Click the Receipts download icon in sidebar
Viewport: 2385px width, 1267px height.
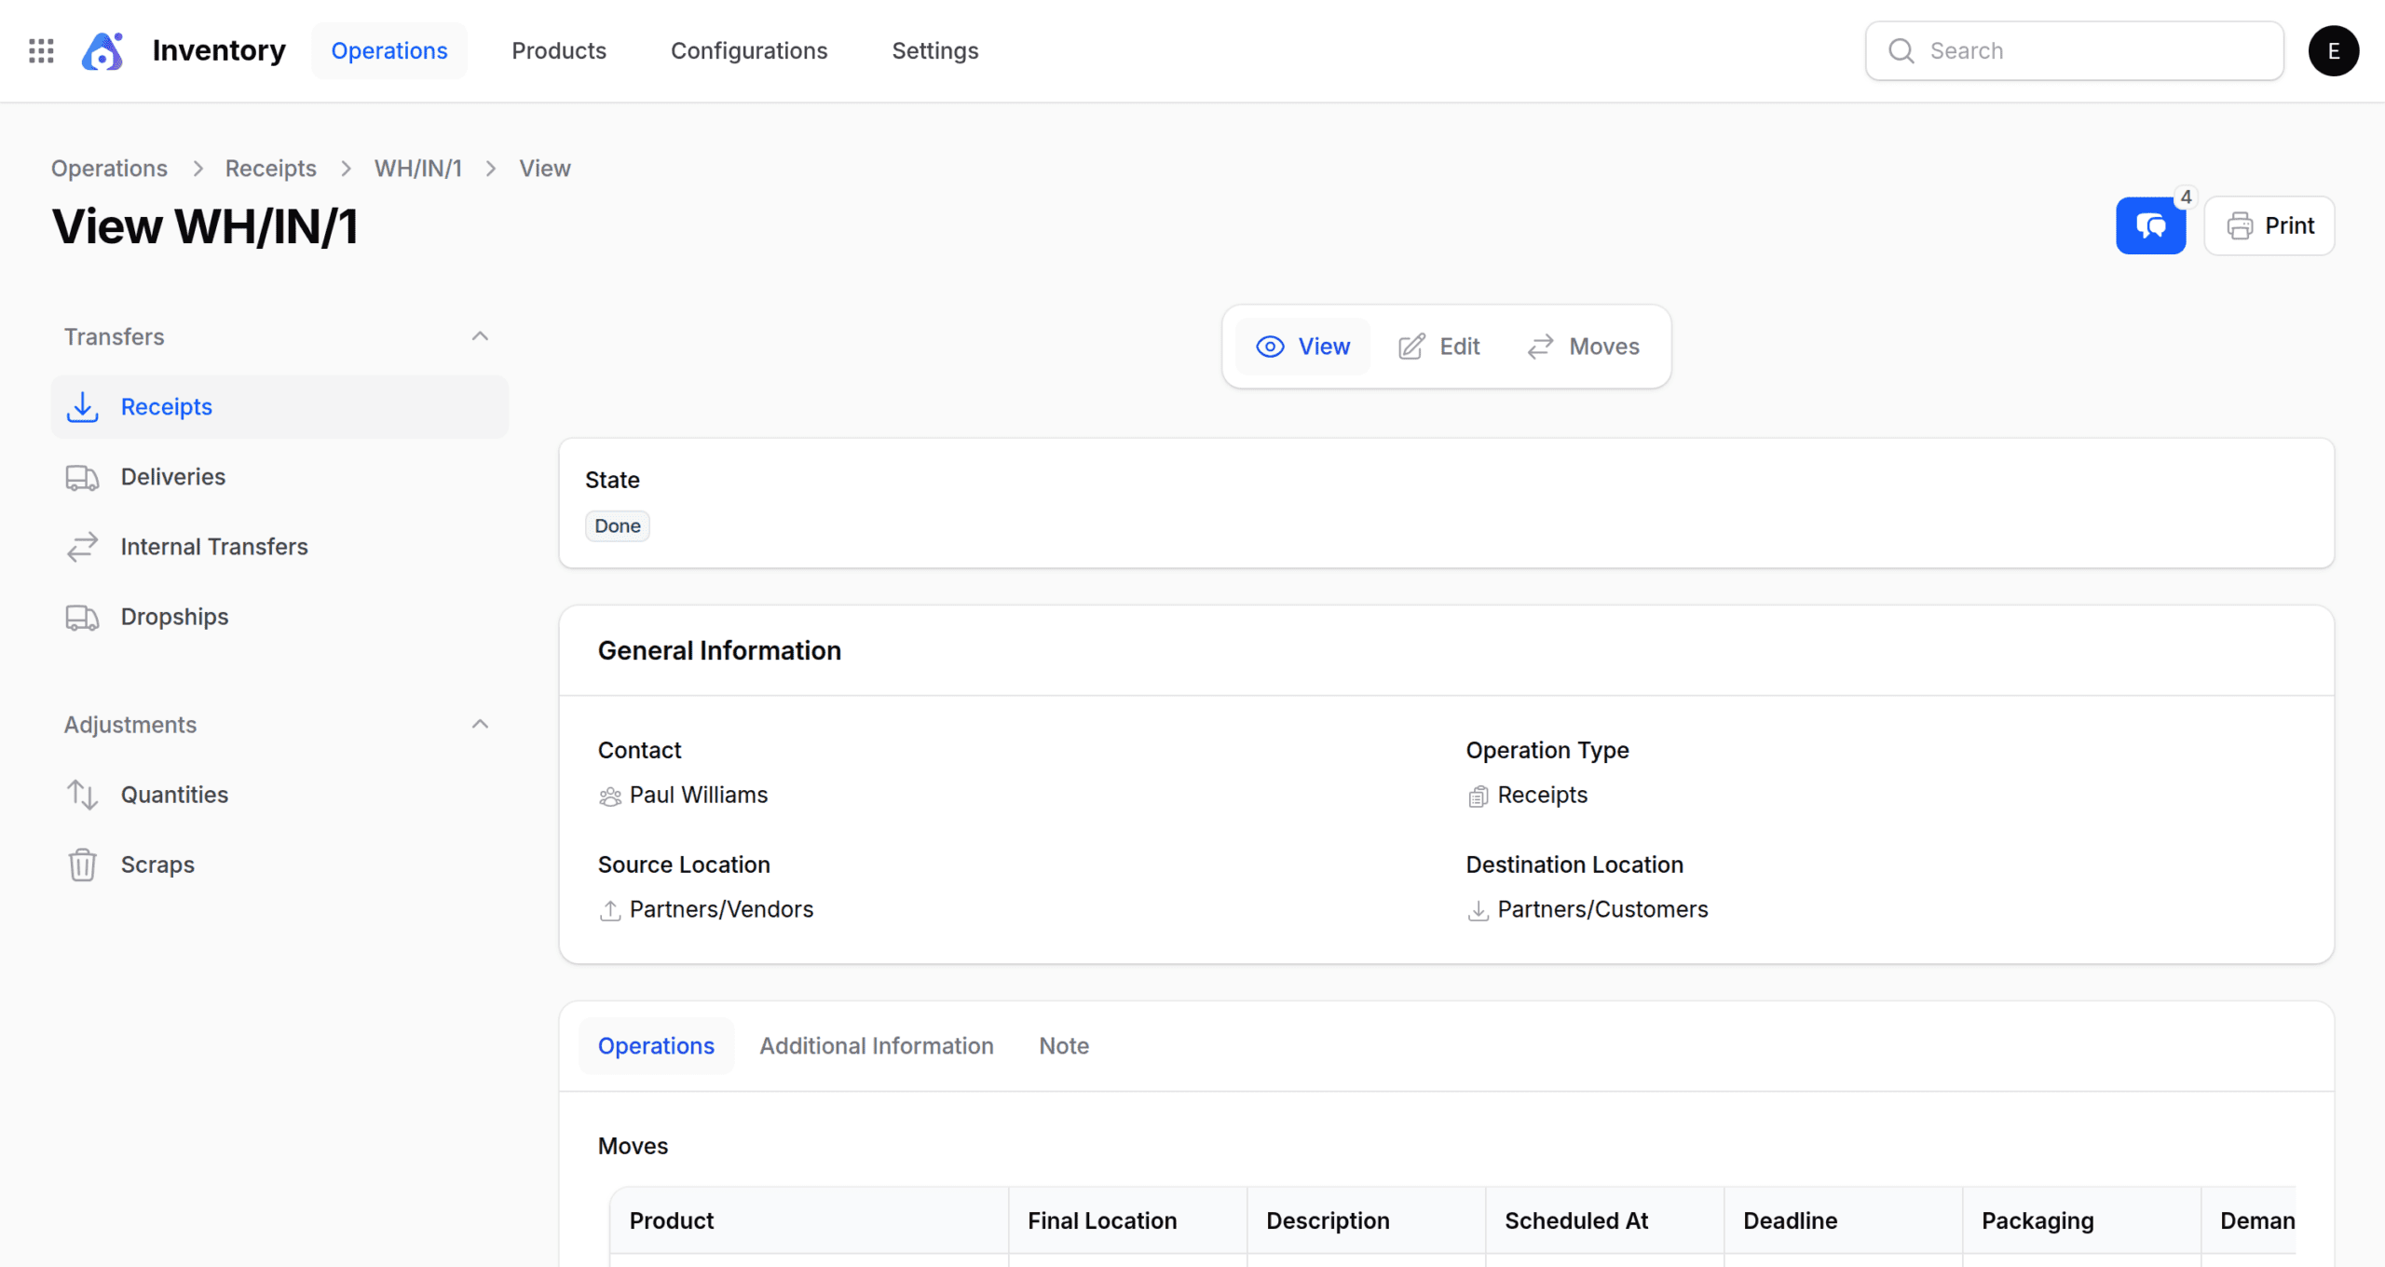pyautogui.click(x=82, y=407)
